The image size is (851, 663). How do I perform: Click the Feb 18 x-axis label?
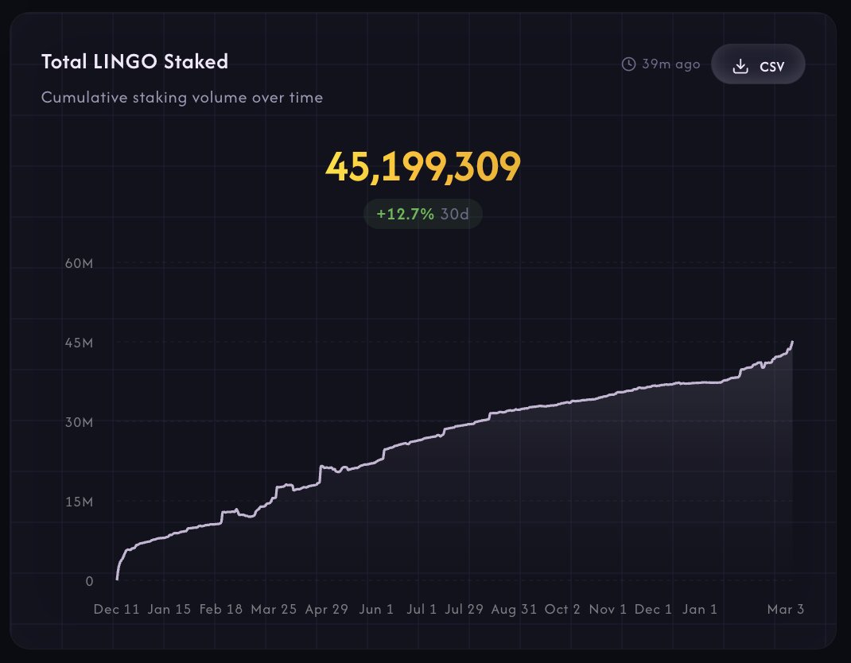coord(221,609)
